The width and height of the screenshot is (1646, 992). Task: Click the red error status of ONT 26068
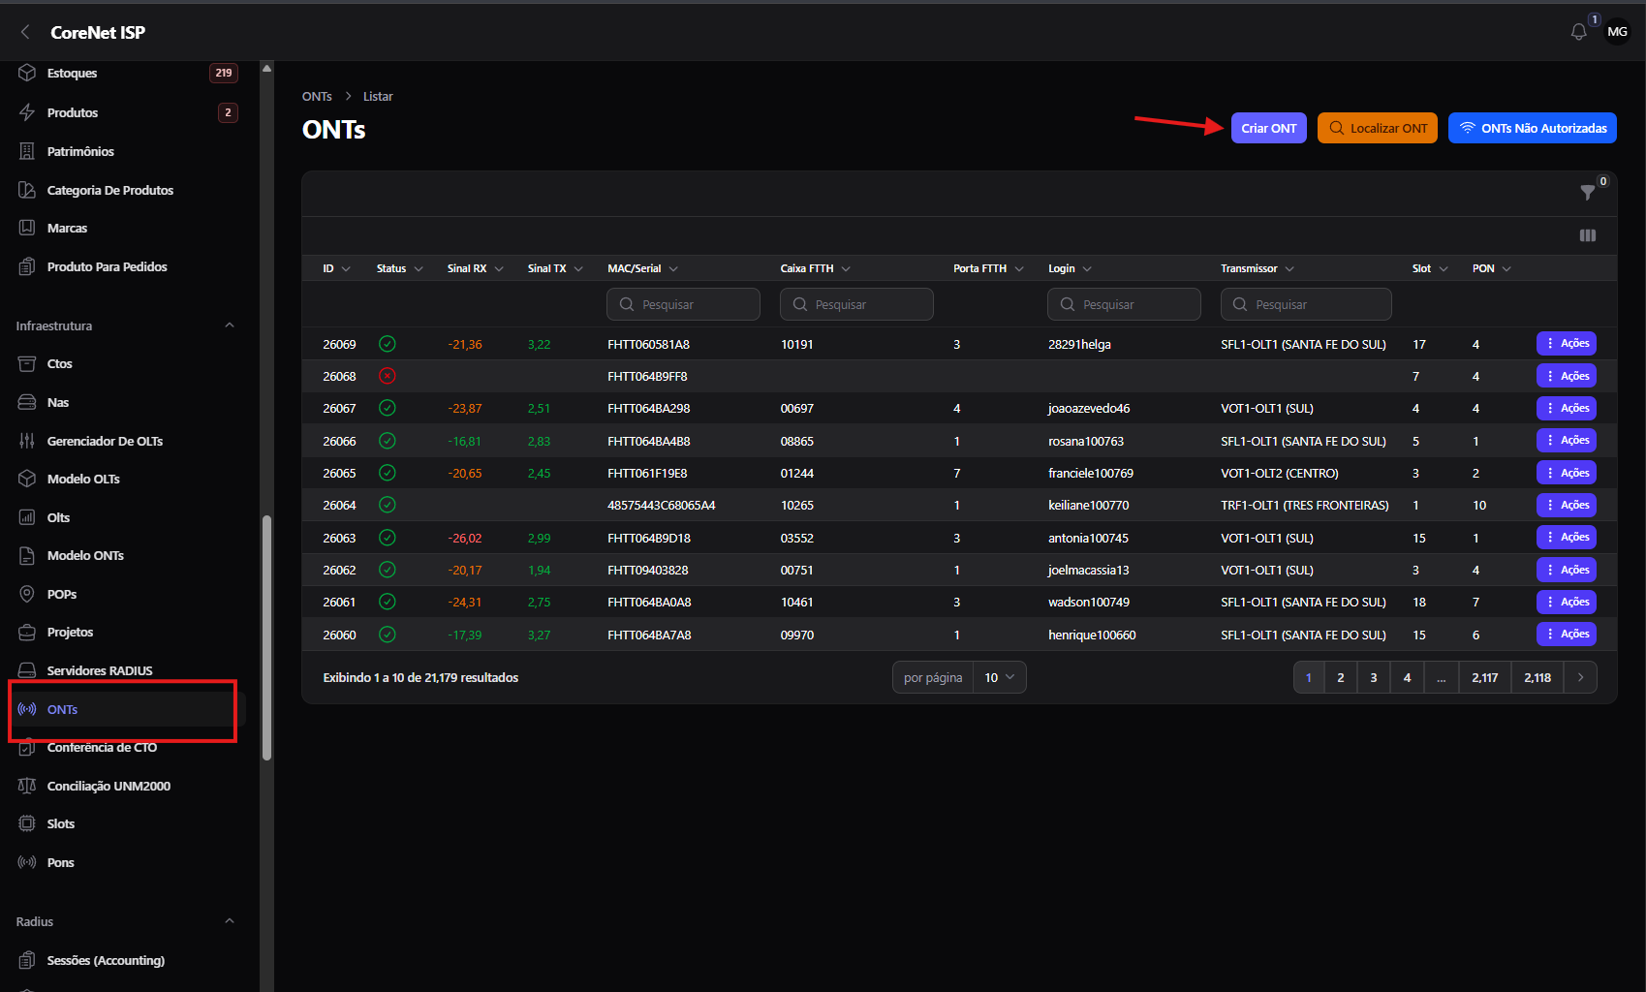point(387,376)
